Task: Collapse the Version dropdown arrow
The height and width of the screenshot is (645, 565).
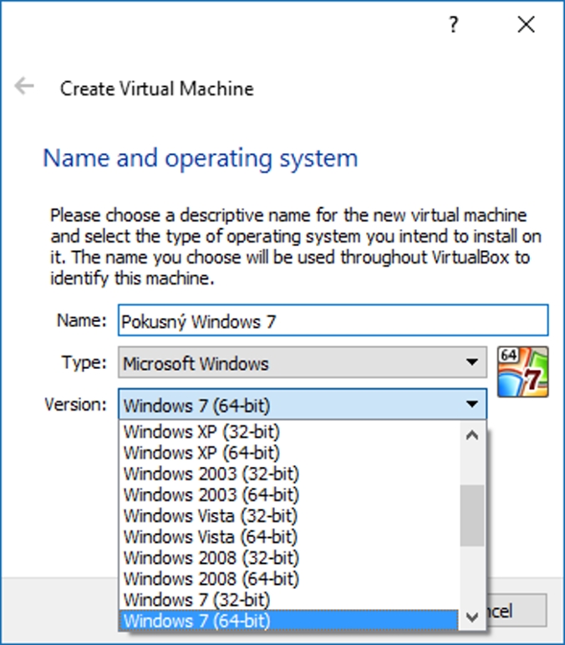Action: (x=473, y=406)
